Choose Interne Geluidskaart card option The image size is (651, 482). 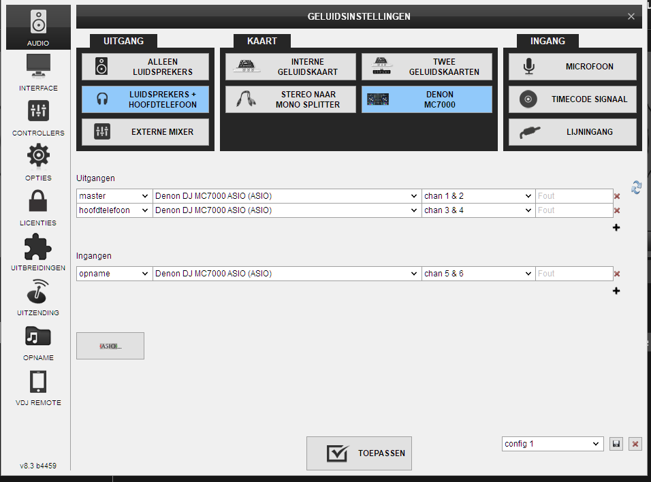pyautogui.click(x=291, y=67)
